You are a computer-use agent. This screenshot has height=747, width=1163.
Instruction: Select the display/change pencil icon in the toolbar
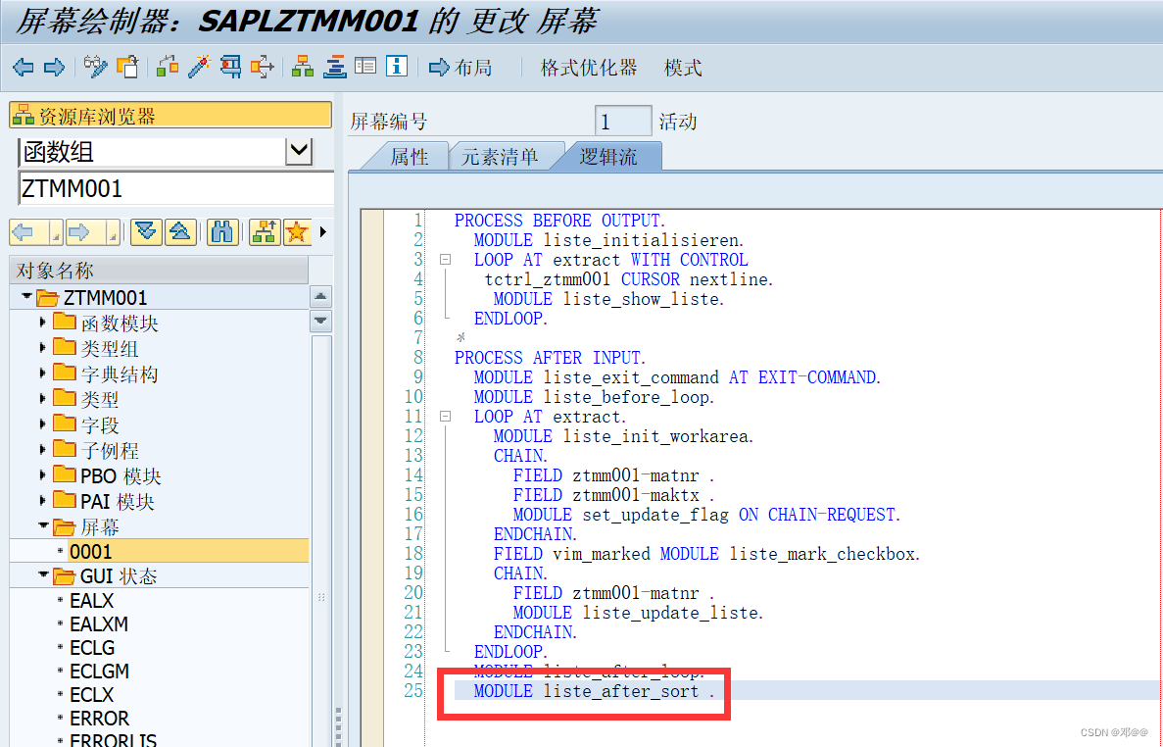click(x=95, y=67)
